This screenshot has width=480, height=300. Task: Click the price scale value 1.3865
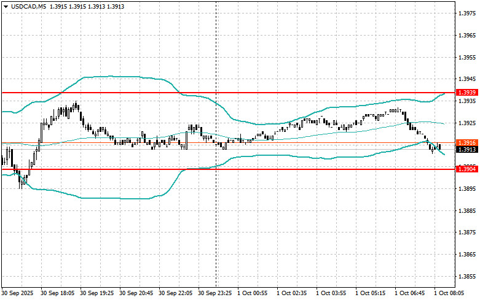point(467,254)
